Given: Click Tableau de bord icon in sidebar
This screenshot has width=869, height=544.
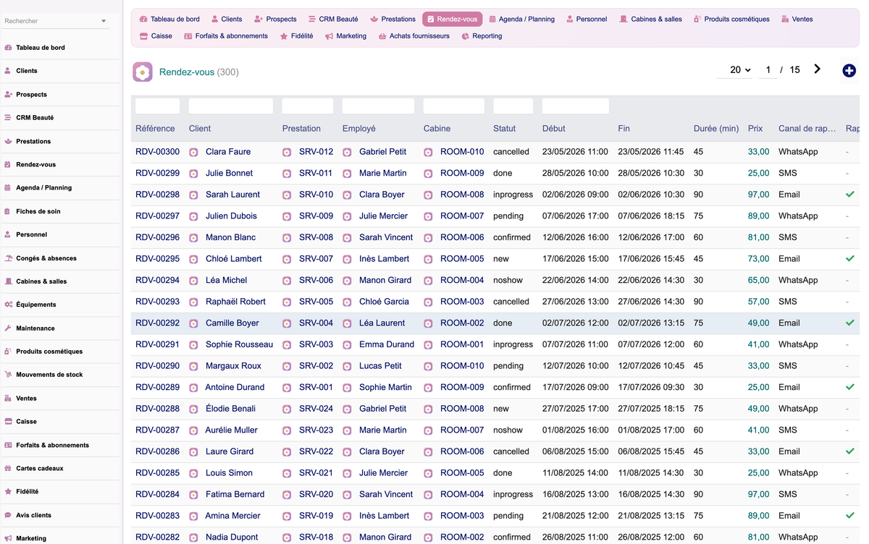Looking at the screenshot, I should pos(8,48).
